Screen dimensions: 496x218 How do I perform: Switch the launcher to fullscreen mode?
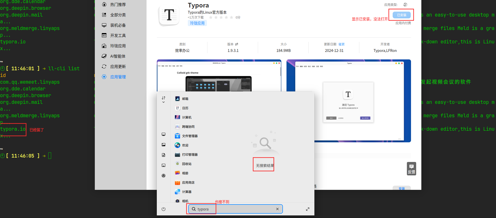(308, 209)
